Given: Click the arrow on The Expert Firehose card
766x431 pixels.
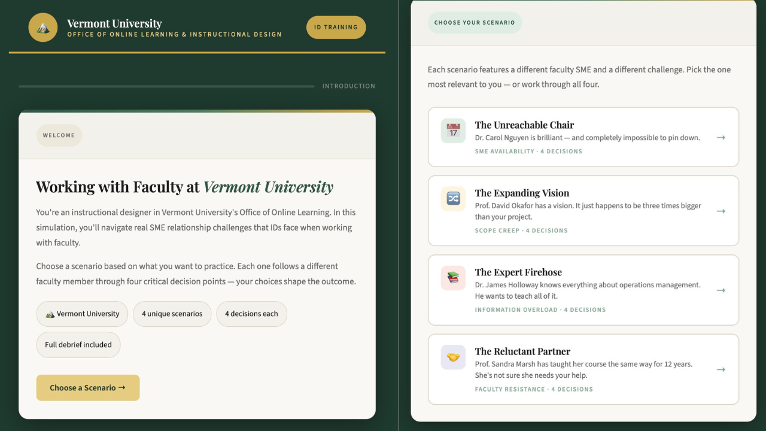Looking at the screenshot, I should click(x=721, y=290).
